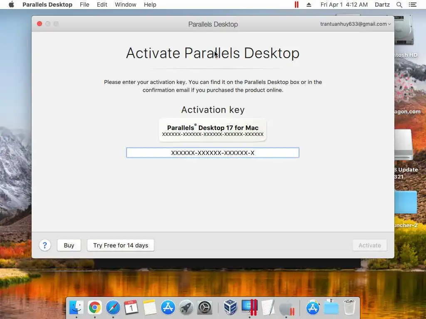The width and height of the screenshot is (426, 319).
Task: Close the Parallels Desktop activation window
Action: click(40, 24)
